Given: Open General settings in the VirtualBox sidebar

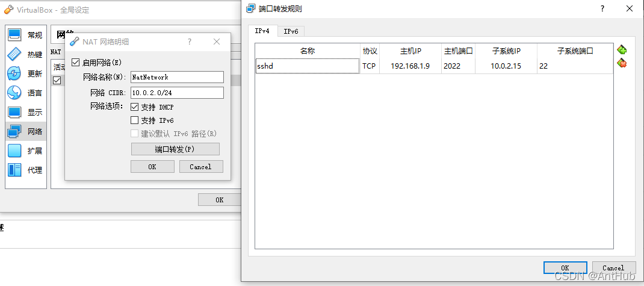Looking at the screenshot, I should tap(26, 36).
